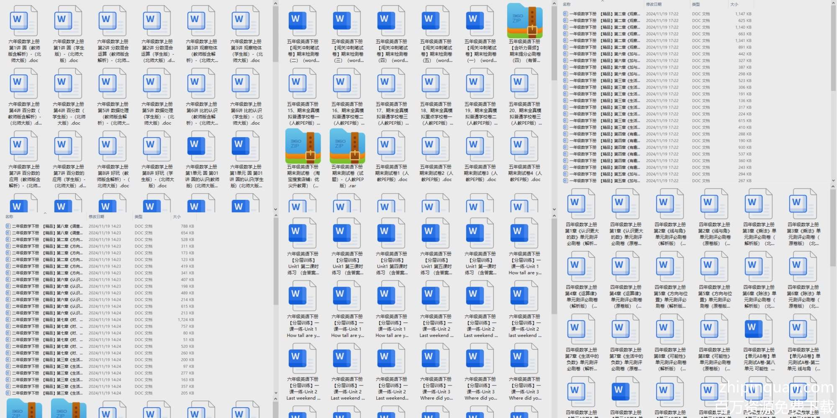Select the 期末测试卷 (试题) .rar archive icon

347,146
